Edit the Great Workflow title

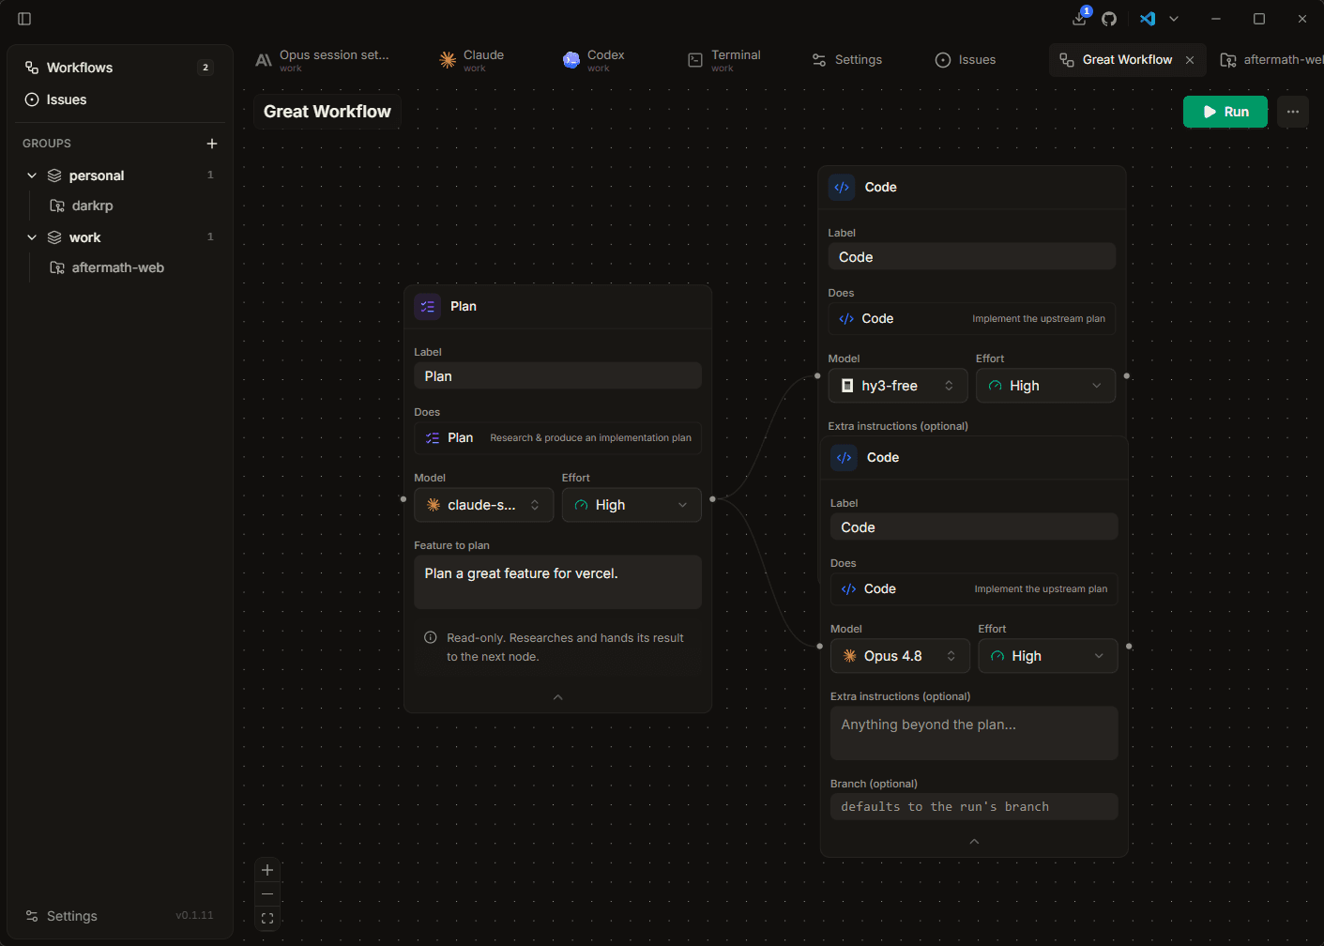[327, 112]
